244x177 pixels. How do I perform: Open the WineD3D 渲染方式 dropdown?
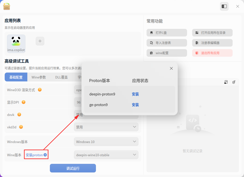(x=78, y=90)
